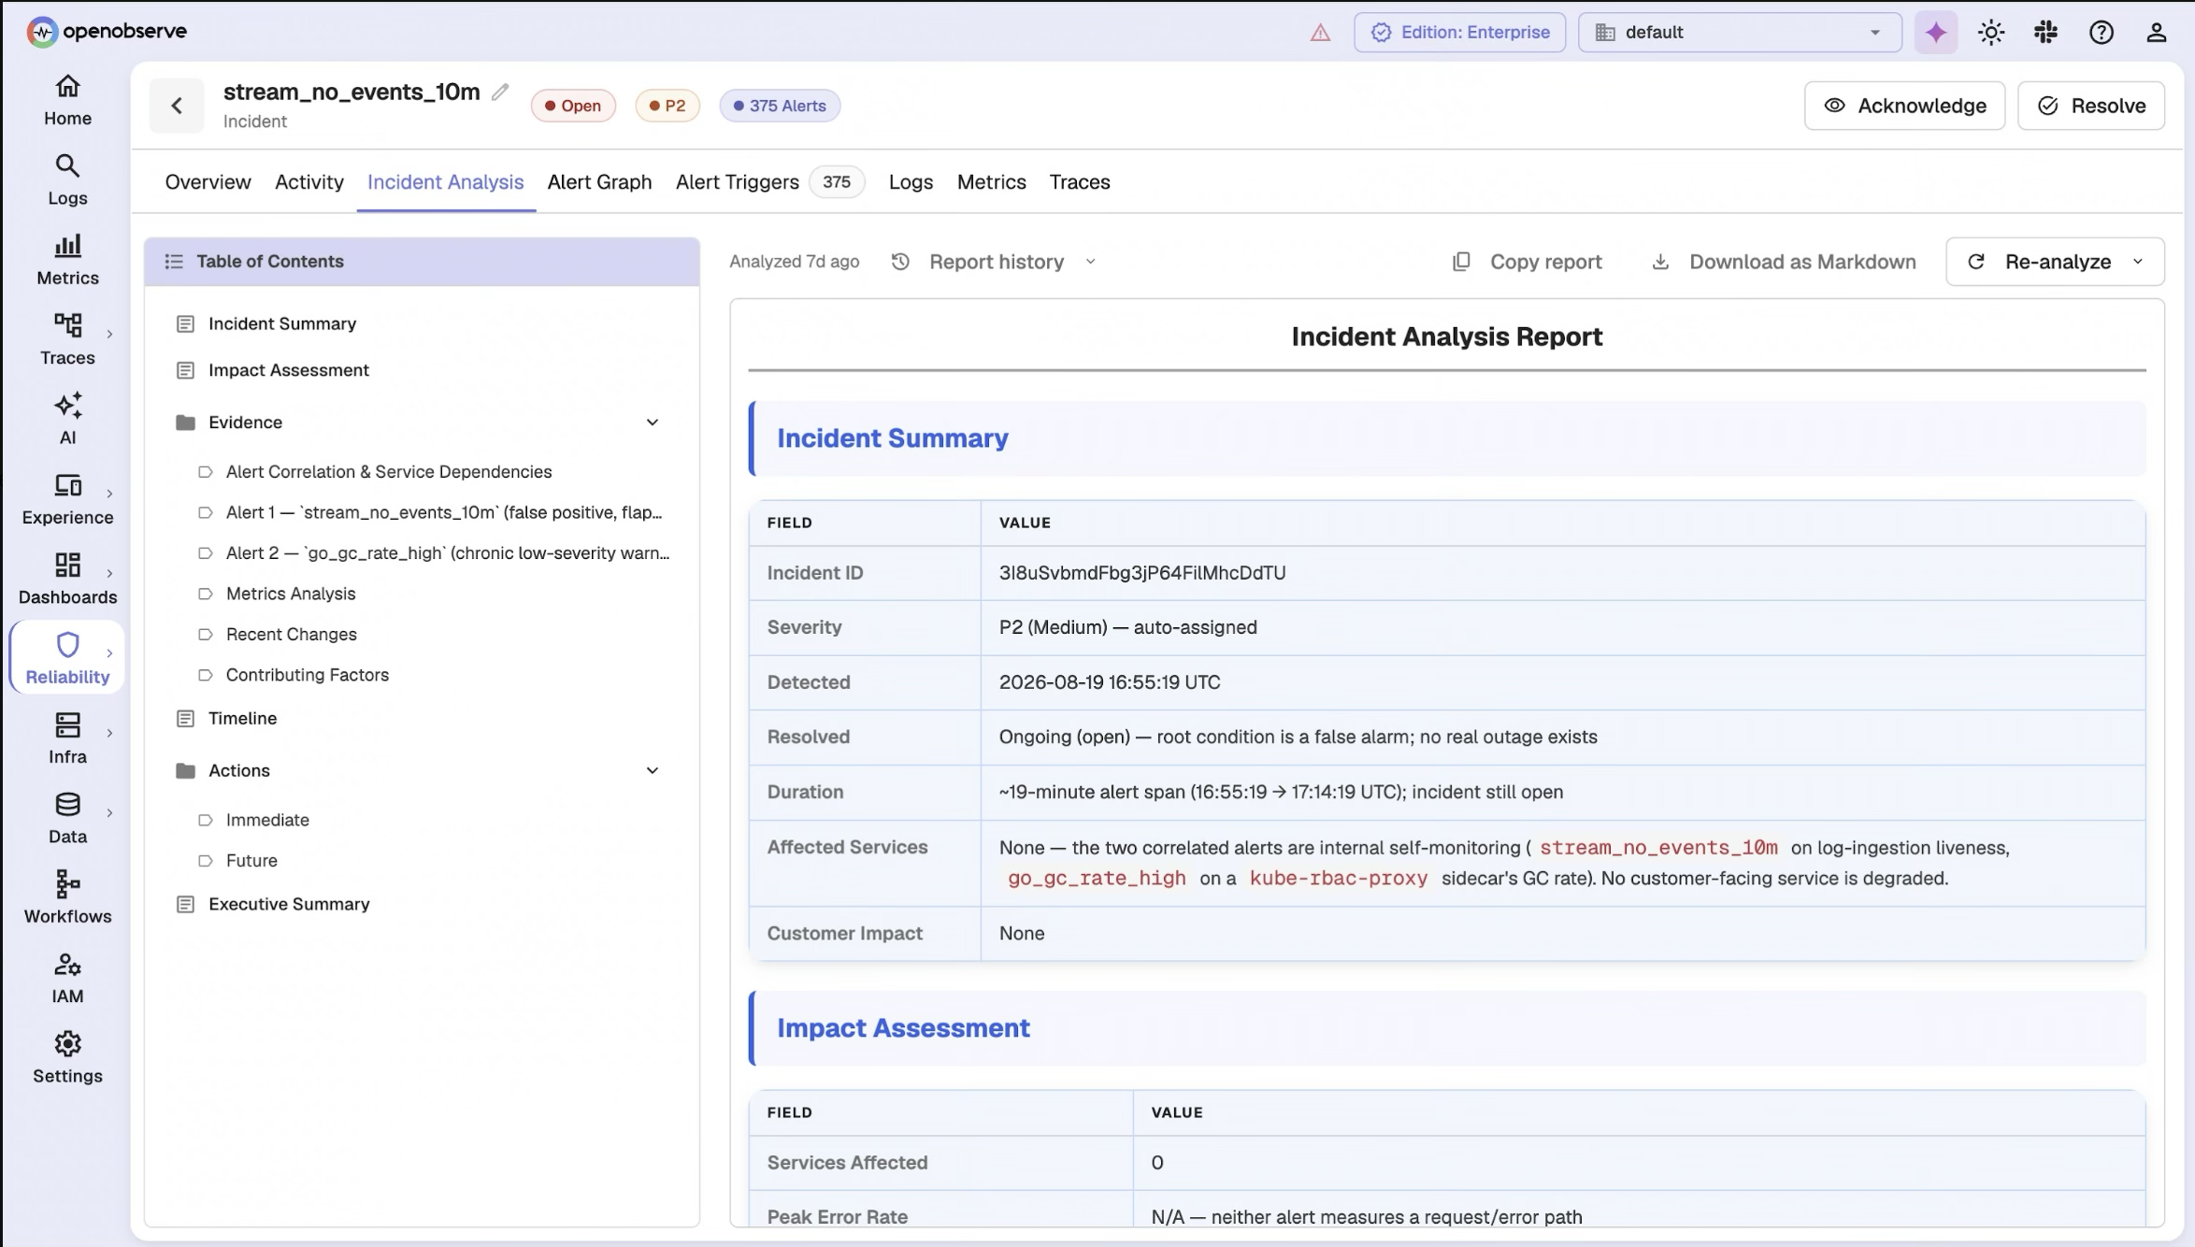Open the Alert Triggers tab

click(x=768, y=182)
